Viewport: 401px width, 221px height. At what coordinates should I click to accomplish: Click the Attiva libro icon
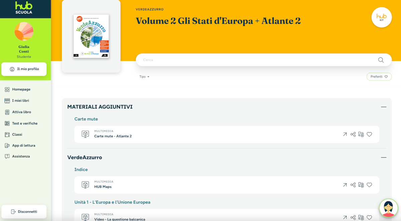point(7,112)
